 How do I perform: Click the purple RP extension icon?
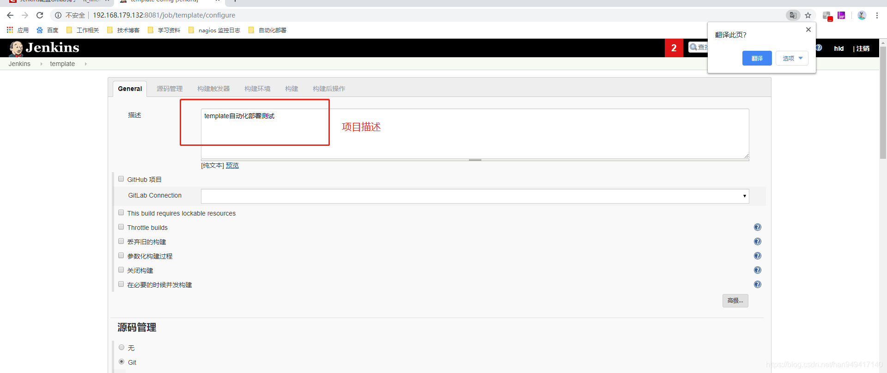point(841,15)
